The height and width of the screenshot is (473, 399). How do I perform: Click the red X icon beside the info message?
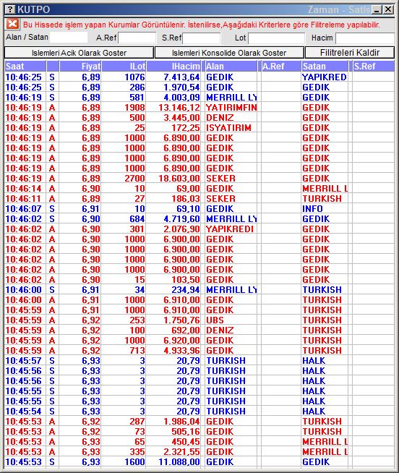coord(12,24)
